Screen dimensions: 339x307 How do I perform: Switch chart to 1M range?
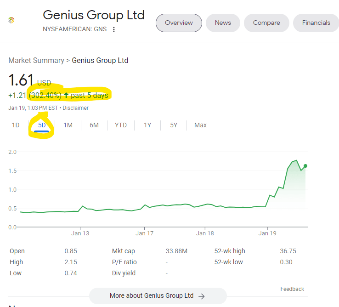[x=68, y=125]
